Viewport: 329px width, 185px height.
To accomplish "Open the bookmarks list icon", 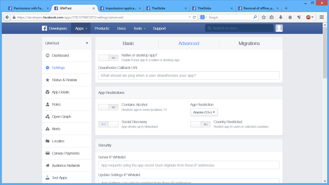I will (272, 17).
